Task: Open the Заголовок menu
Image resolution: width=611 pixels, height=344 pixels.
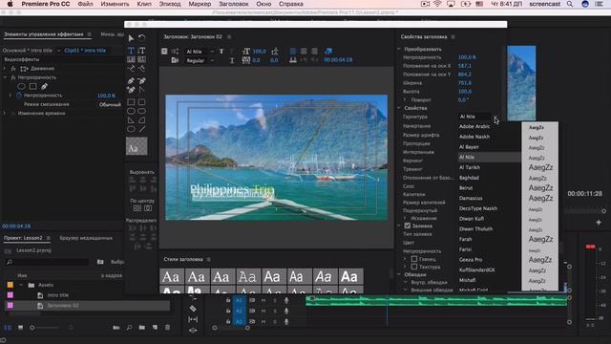Action: tap(233, 4)
